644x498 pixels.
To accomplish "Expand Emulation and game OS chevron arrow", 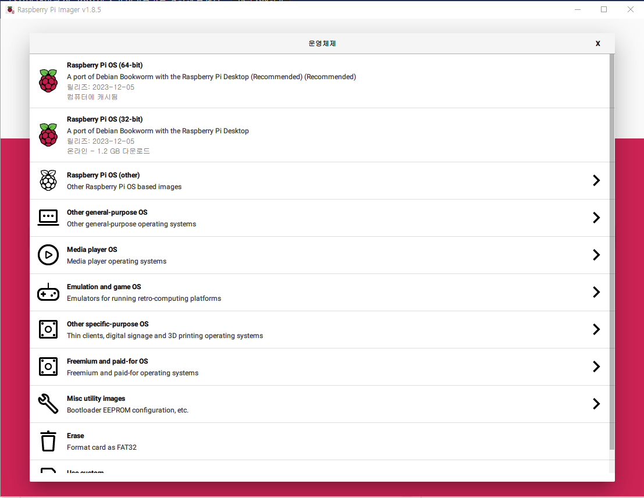I will click(596, 292).
